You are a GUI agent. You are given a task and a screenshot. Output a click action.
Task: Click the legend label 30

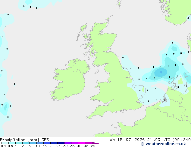[x=65, y=146]
